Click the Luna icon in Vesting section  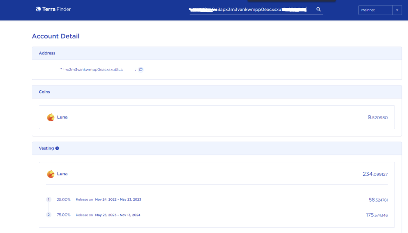tap(51, 174)
